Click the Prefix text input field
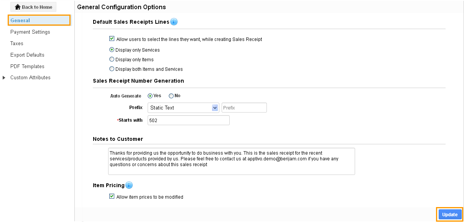Viewport: 464px width, 222px height. click(x=244, y=108)
